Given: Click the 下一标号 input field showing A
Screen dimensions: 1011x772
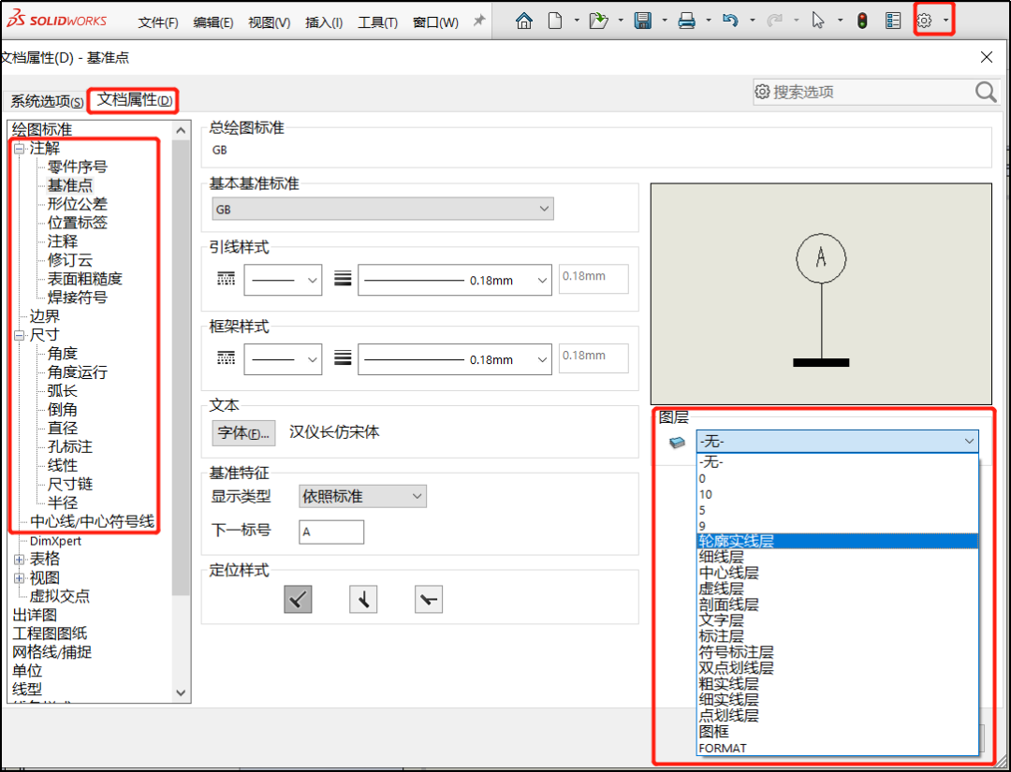Looking at the screenshot, I should [332, 530].
